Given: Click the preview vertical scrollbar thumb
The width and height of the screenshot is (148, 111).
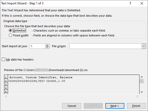Looking at the screenshot, I should tap(142, 81).
